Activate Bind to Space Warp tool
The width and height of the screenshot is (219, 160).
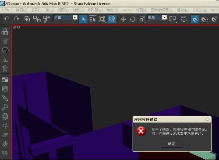point(46,19)
